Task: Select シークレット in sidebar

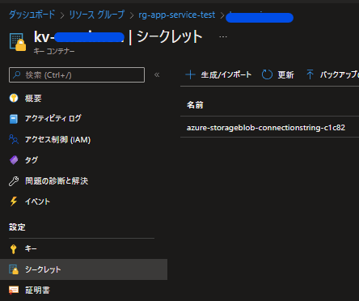Action: click(83, 269)
